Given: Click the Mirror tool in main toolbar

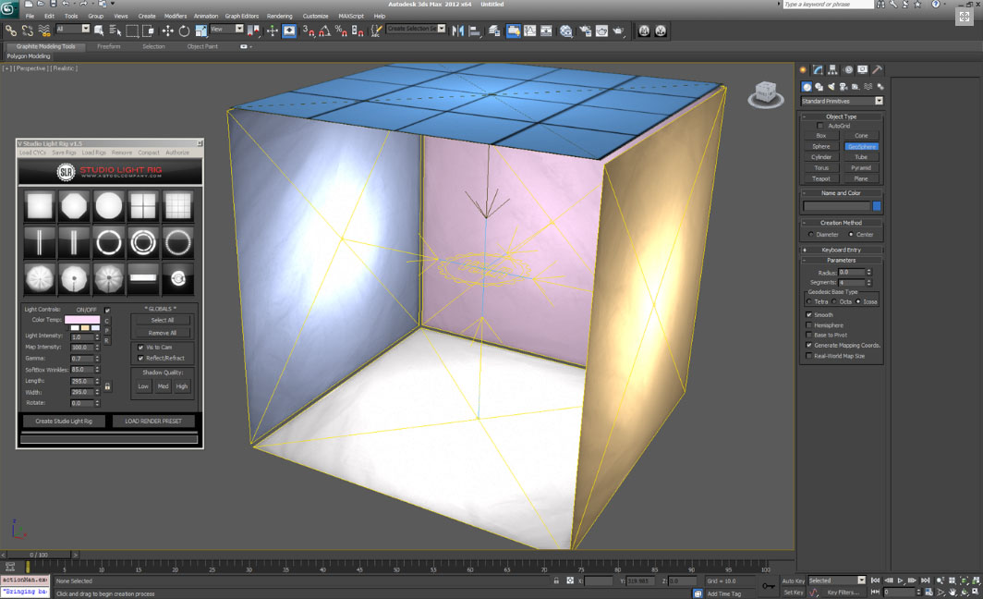Looking at the screenshot, I should pyautogui.click(x=457, y=31).
